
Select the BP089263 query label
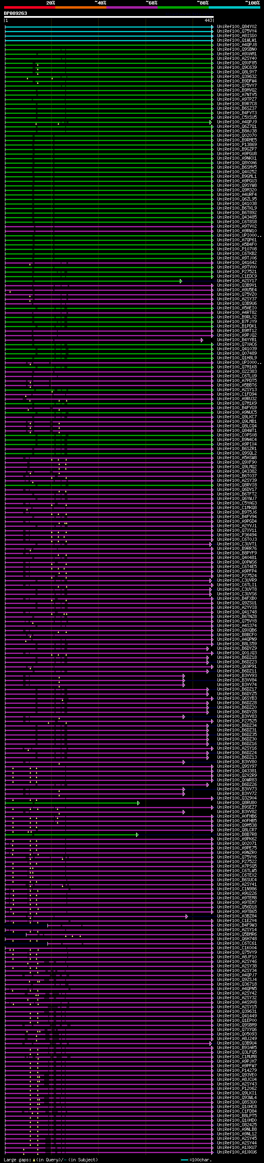[15, 13]
